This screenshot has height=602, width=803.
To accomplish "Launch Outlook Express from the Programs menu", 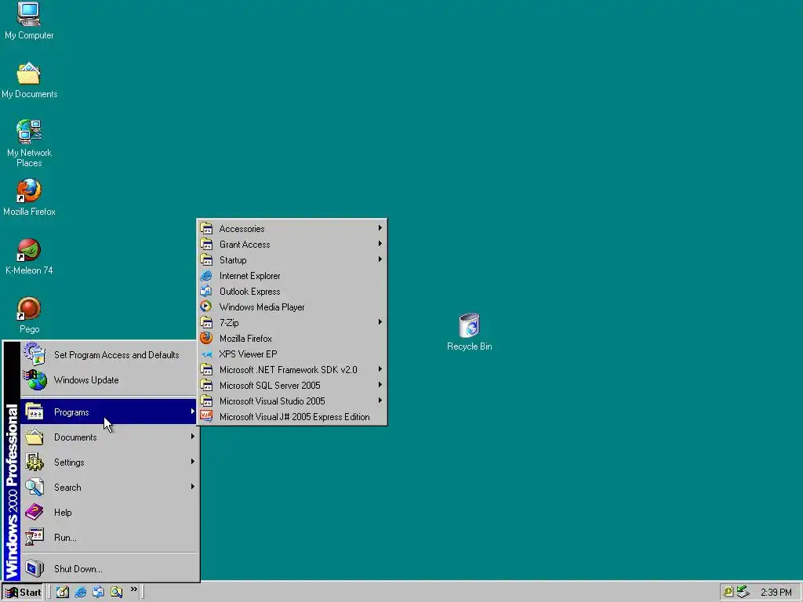I will pos(292,292).
